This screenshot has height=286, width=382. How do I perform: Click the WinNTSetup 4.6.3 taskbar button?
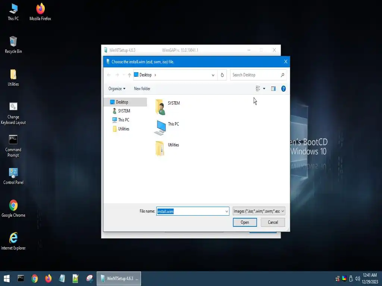pos(119,279)
